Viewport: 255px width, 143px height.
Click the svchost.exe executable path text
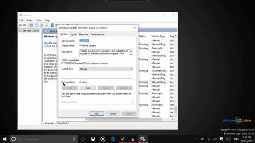coord(85,64)
